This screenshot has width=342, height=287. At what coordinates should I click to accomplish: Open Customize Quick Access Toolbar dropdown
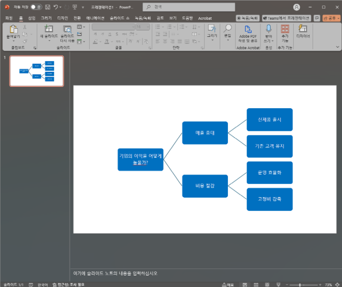tap(83, 7)
